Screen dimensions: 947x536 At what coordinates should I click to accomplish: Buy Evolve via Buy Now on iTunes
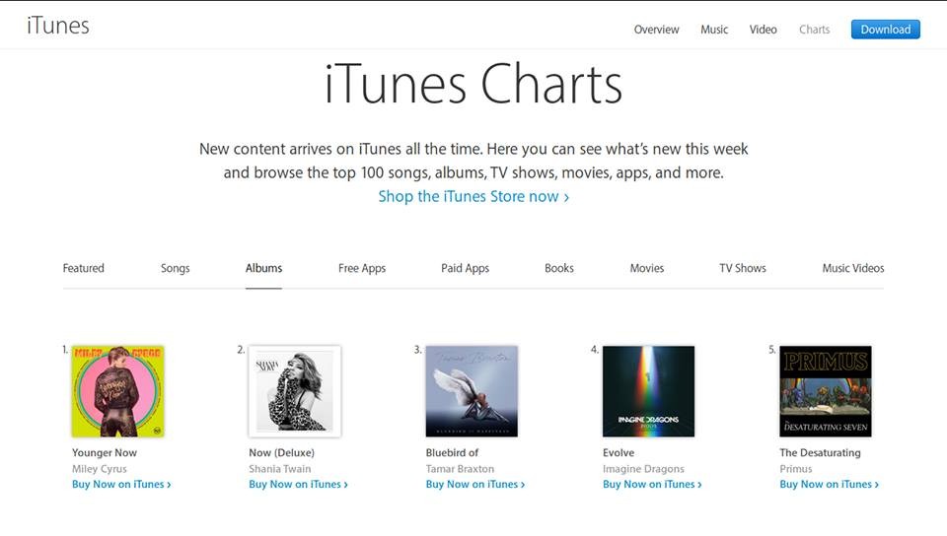point(652,485)
